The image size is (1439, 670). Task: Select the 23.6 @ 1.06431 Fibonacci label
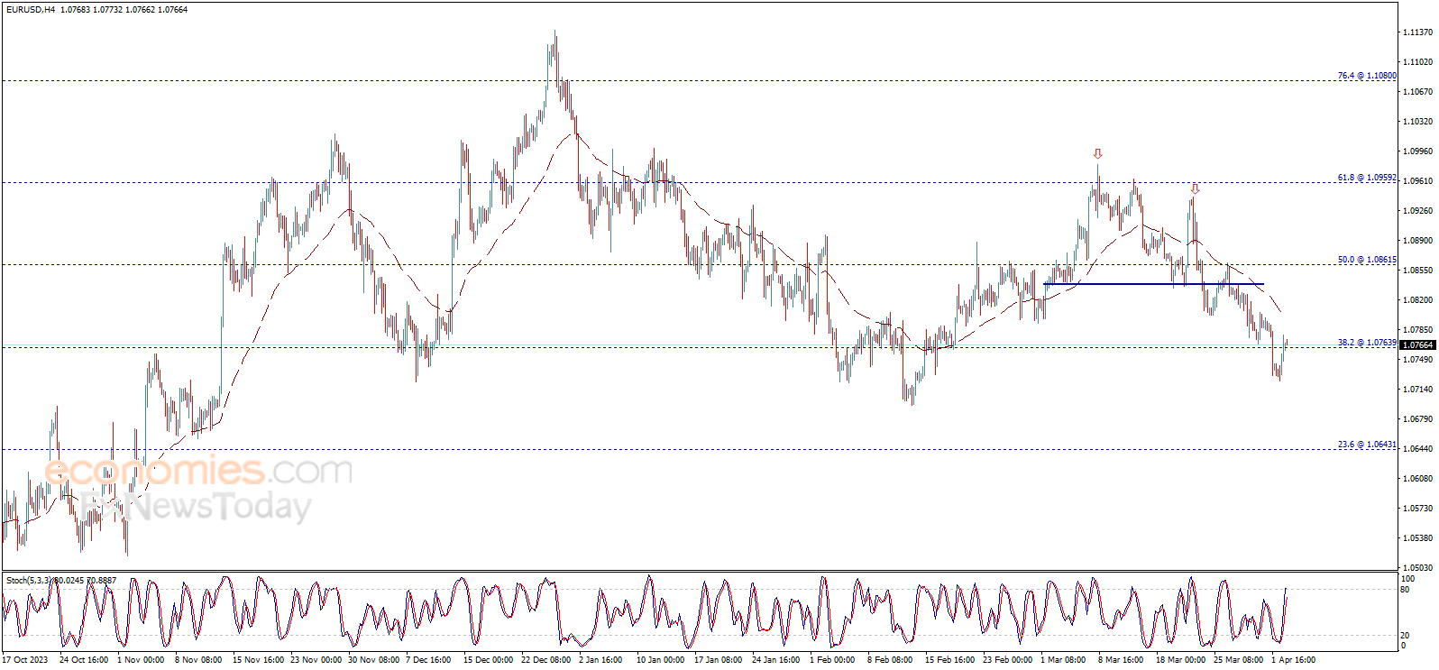click(x=1366, y=445)
